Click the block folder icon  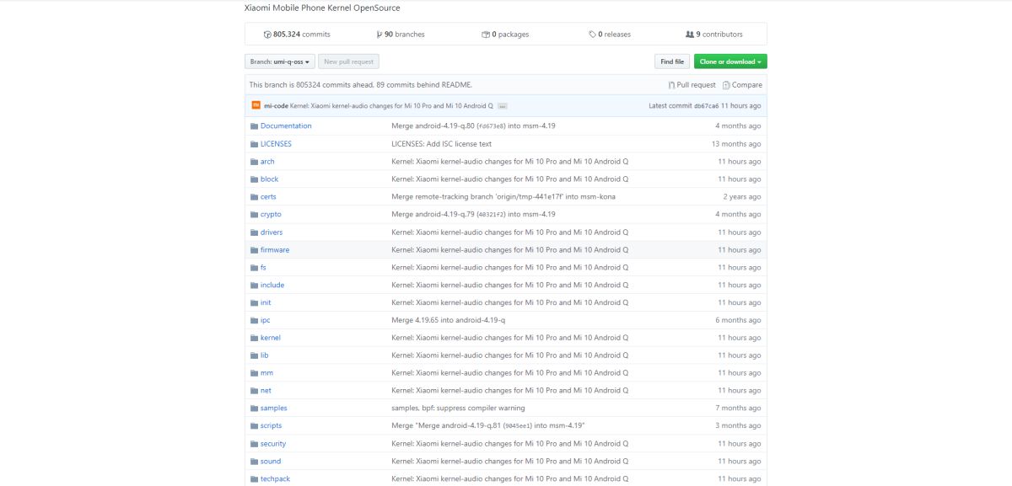click(x=253, y=179)
